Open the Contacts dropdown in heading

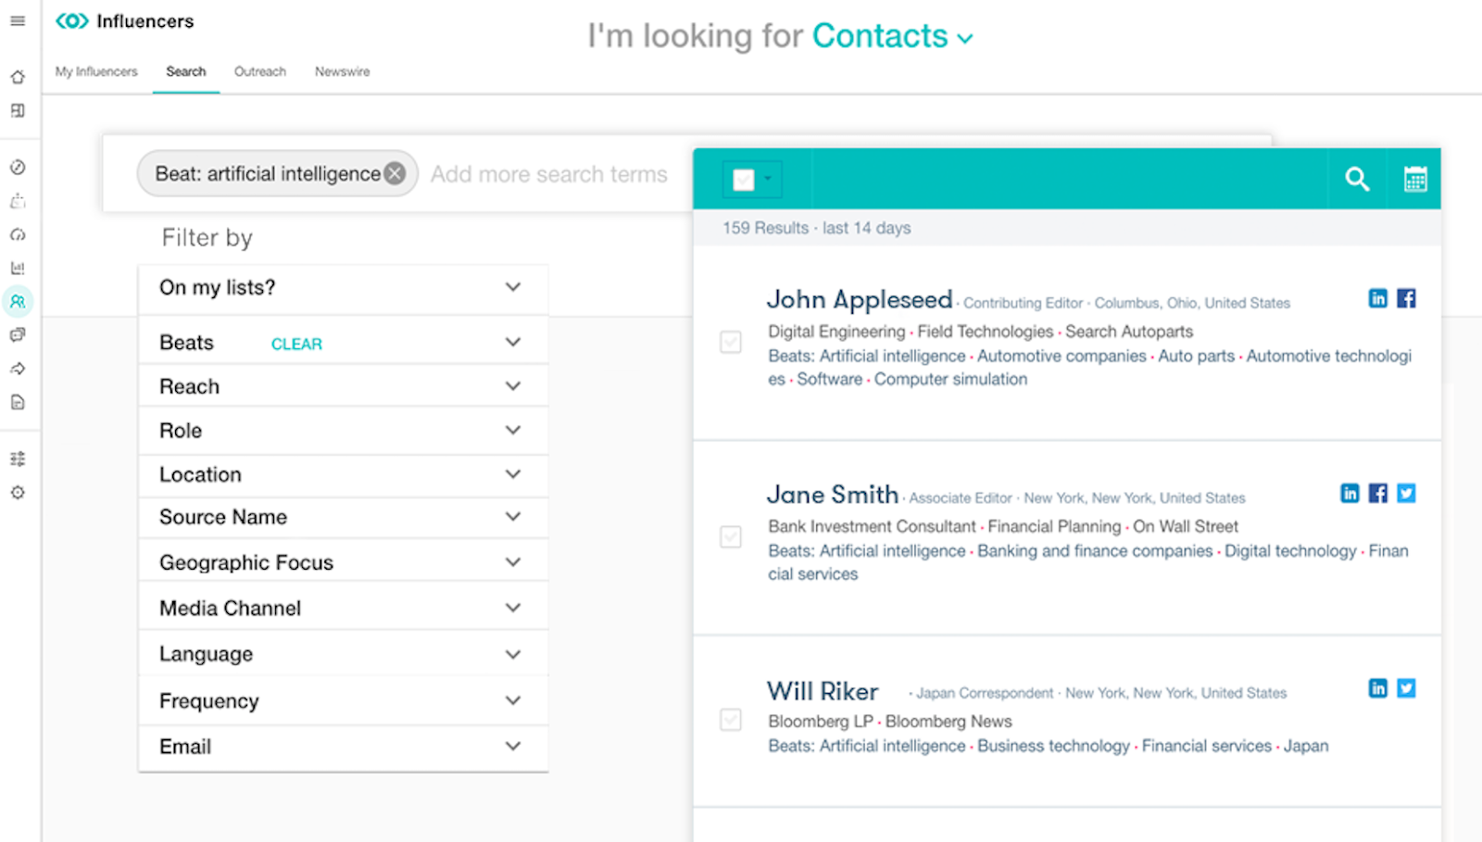coord(893,37)
